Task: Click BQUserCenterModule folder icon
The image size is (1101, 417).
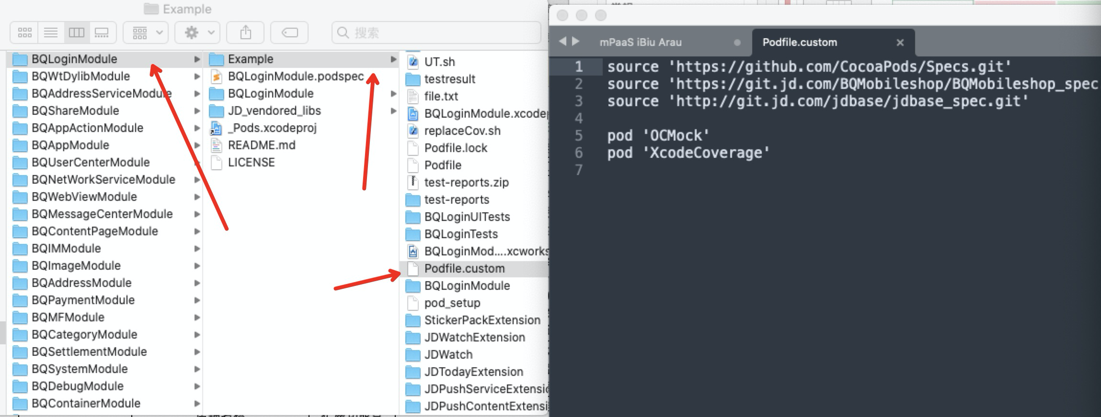Action: (x=20, y=163)
